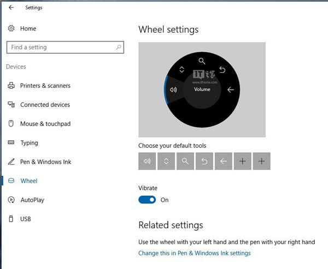Viewport: 328px width, 269px height.
Task: Turn off the Vibrate toggle
Action: pos(147,200)
